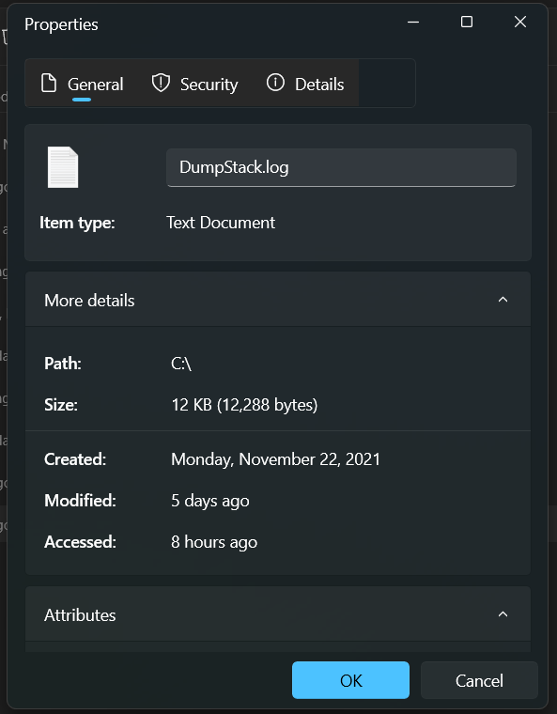This screenshot has height=714, width=557.
Task: Select the General tab
Action: tap(82, 84)
